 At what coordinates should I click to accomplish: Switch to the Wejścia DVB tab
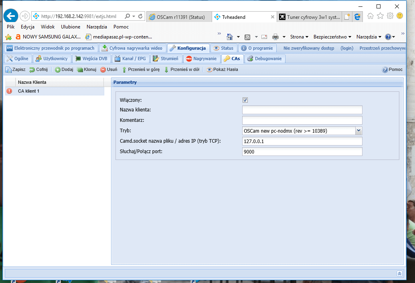tap(93, 59)
